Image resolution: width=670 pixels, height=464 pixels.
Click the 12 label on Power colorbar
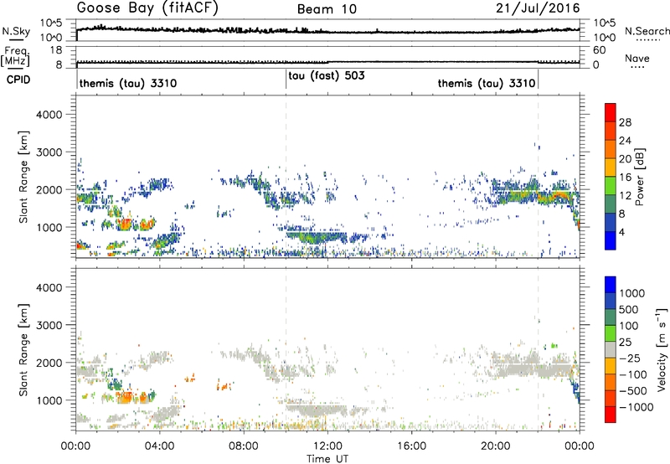(x=625, y=196)
